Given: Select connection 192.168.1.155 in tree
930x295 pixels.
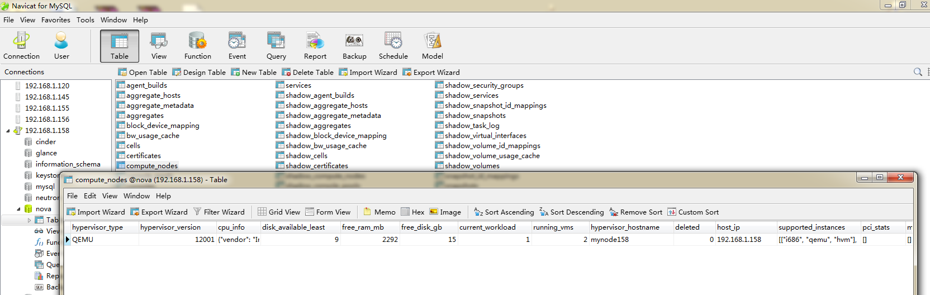Looking at the screenshot, I should pyautogui.click(x=47, y=108).
